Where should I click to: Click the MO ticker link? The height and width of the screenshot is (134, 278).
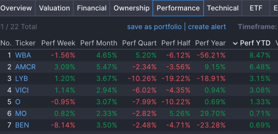[21, 114]
